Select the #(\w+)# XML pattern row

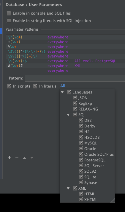(x=65, y=66)
